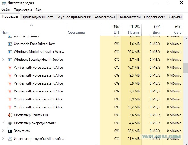
Task: Click the vertical scrollbar thumb
Action: pyautogui.click(x=185, y=68)
